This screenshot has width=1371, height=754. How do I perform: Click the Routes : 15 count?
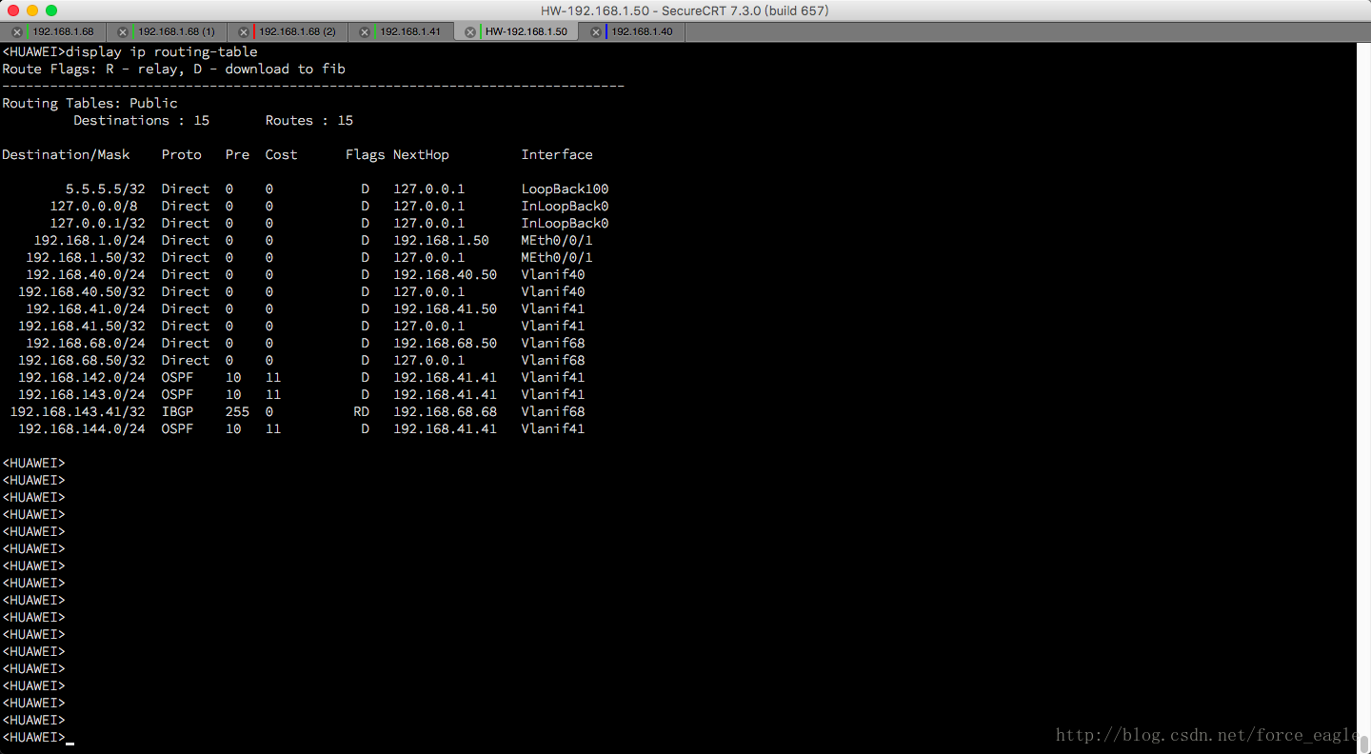tap(309, 120)
